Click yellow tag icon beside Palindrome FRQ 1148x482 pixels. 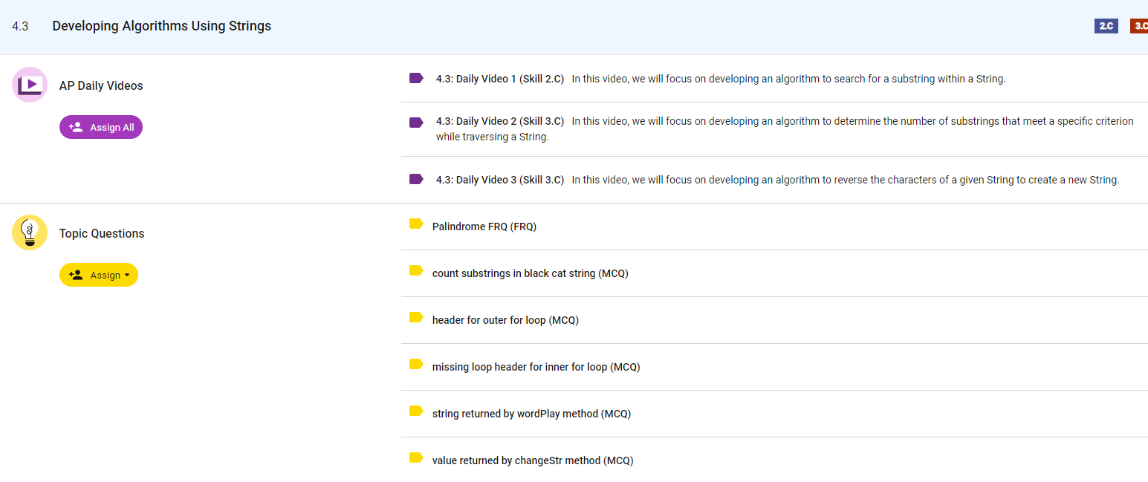[416, 224]
